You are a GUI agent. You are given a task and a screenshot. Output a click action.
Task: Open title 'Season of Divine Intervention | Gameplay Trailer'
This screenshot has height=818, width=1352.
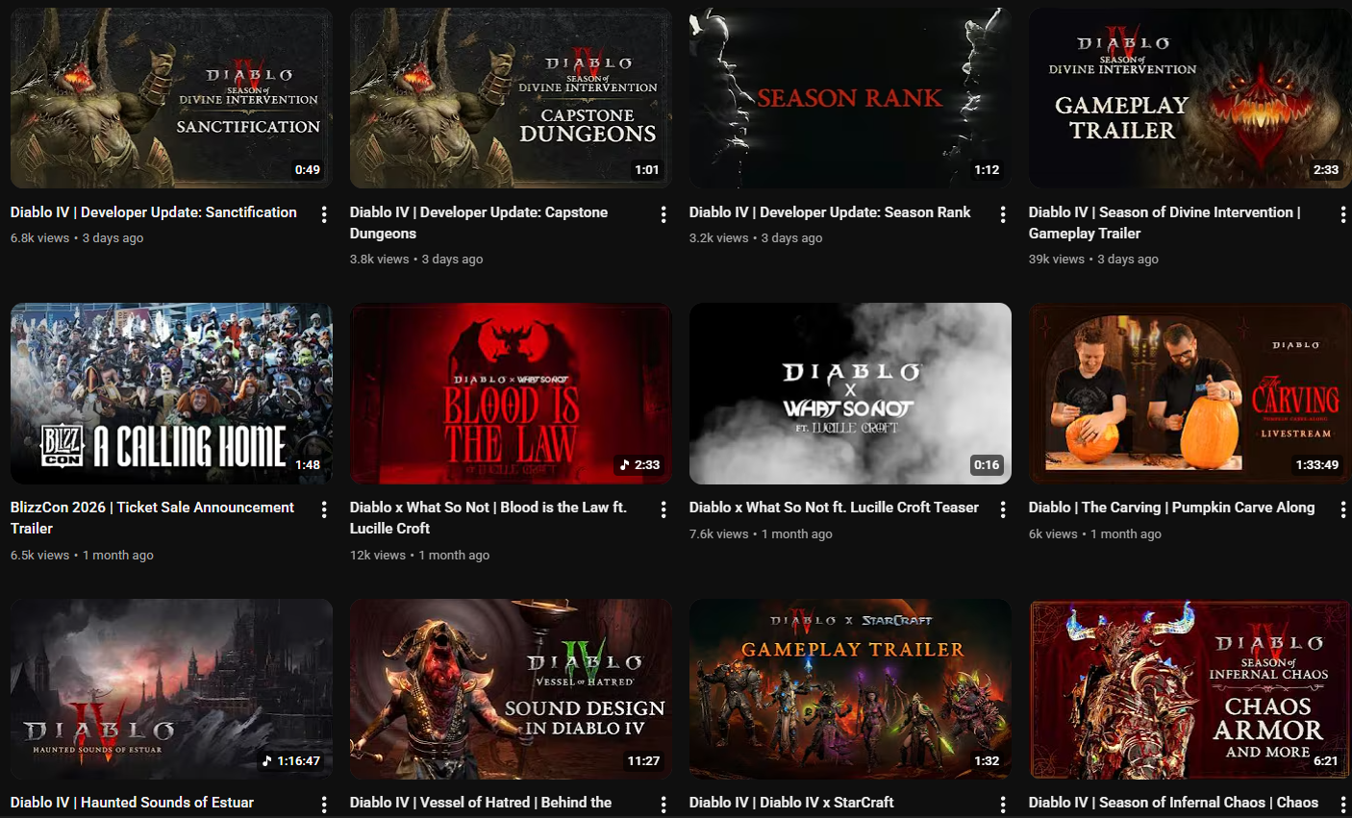[1164, 223]
